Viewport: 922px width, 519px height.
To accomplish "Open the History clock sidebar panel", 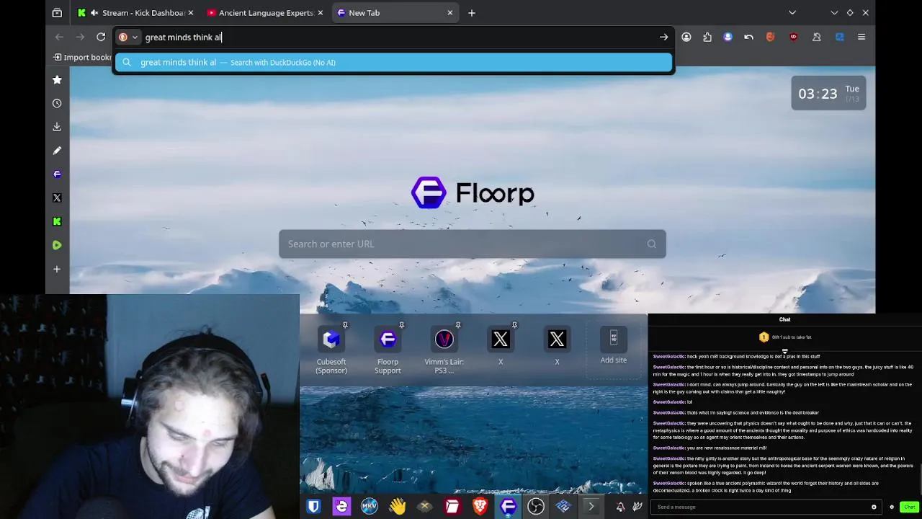I will (57, 103).
